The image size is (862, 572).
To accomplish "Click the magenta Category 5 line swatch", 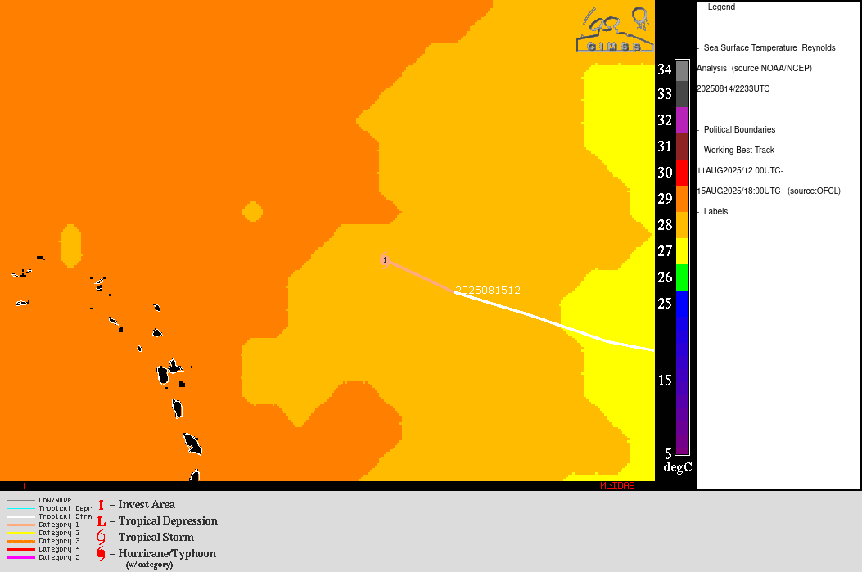I will [20, 557].
